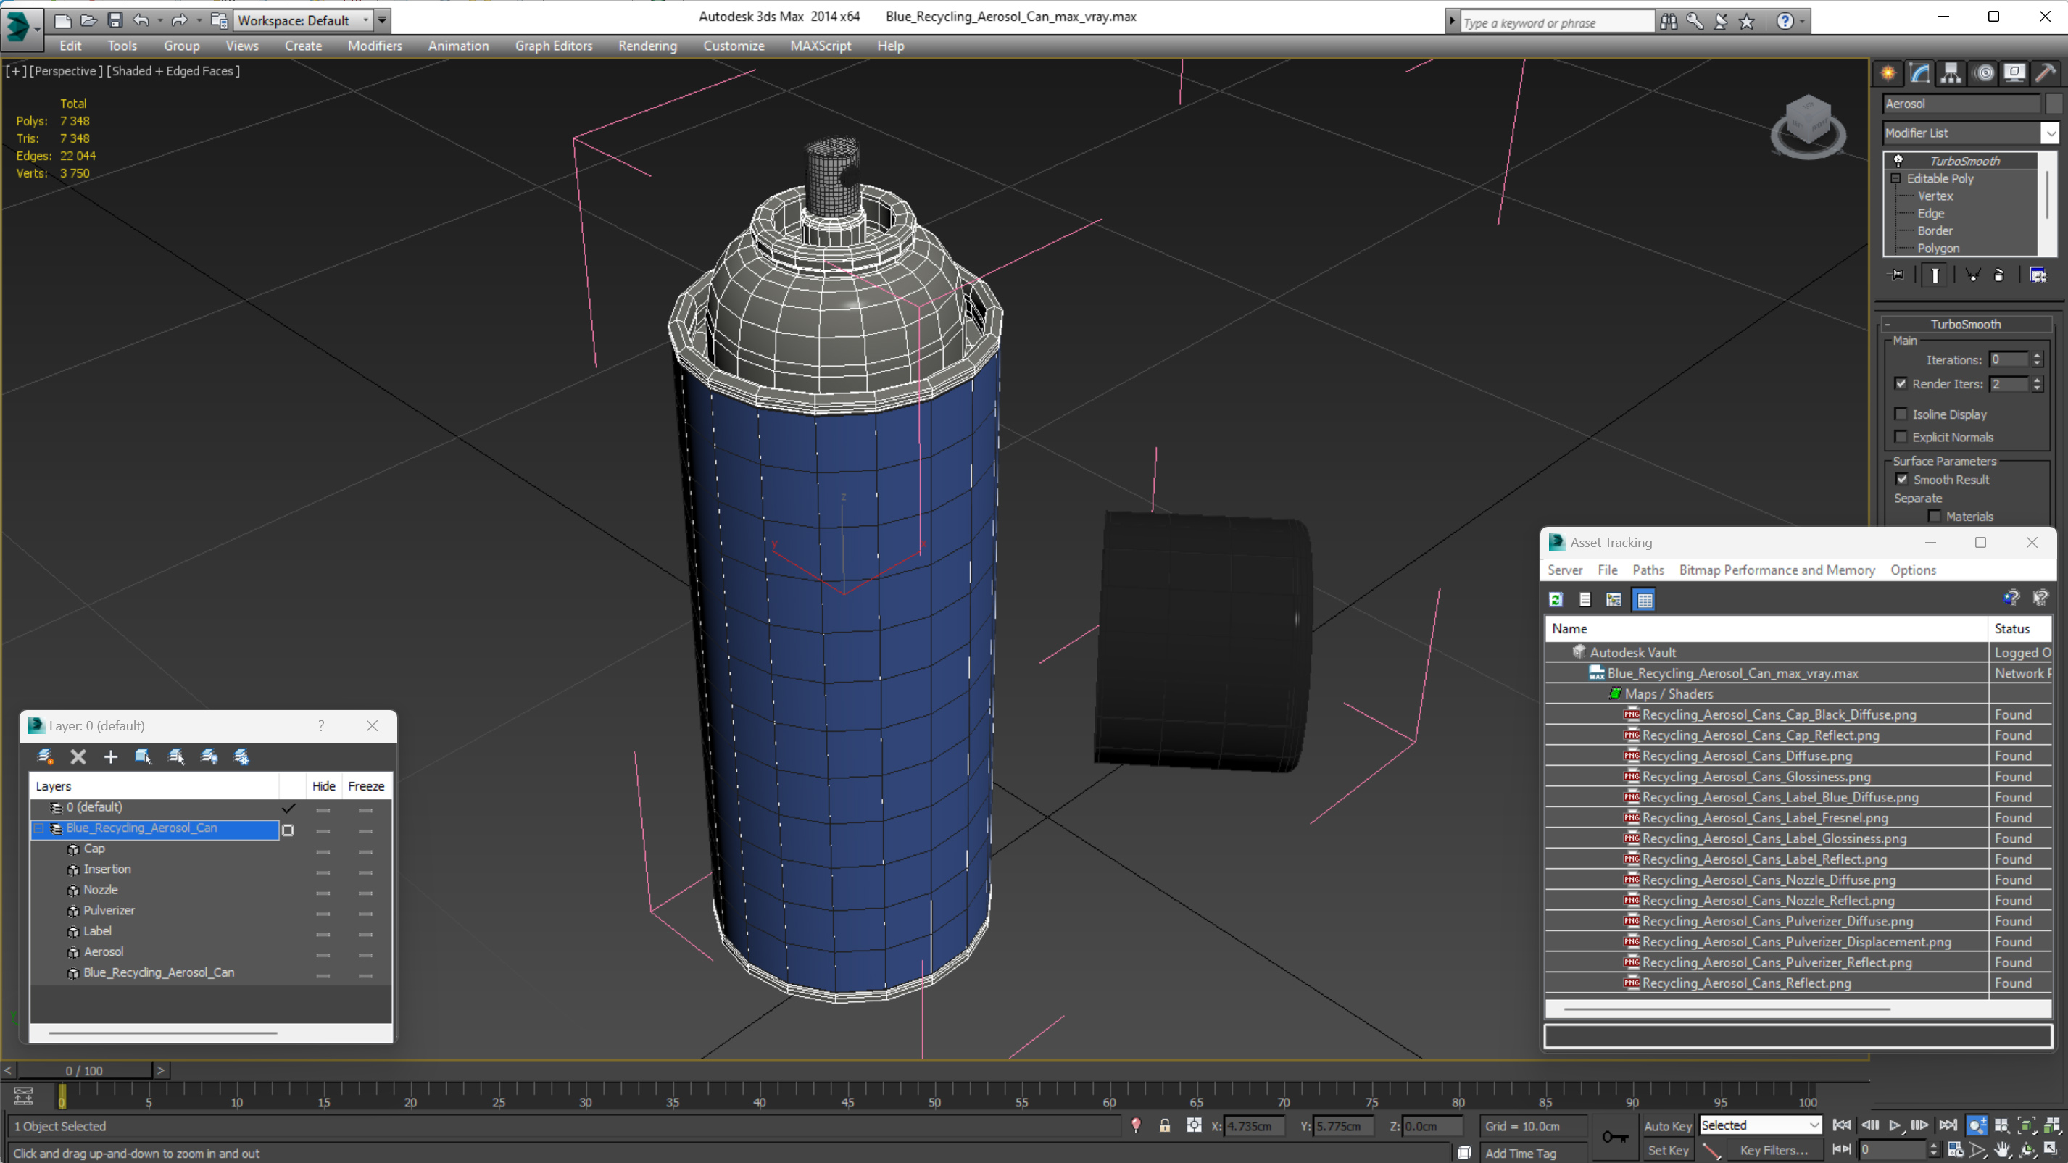This screenshot has height=1163, width=2068.
Task: Open the MAXScript menu
Action: click(820, 46)
